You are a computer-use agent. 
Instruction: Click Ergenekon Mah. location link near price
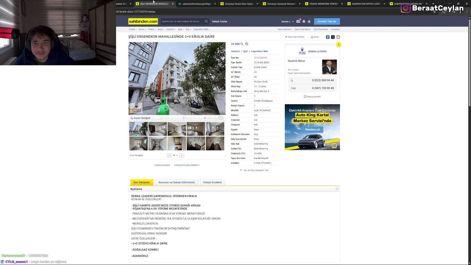coord(260,51)
